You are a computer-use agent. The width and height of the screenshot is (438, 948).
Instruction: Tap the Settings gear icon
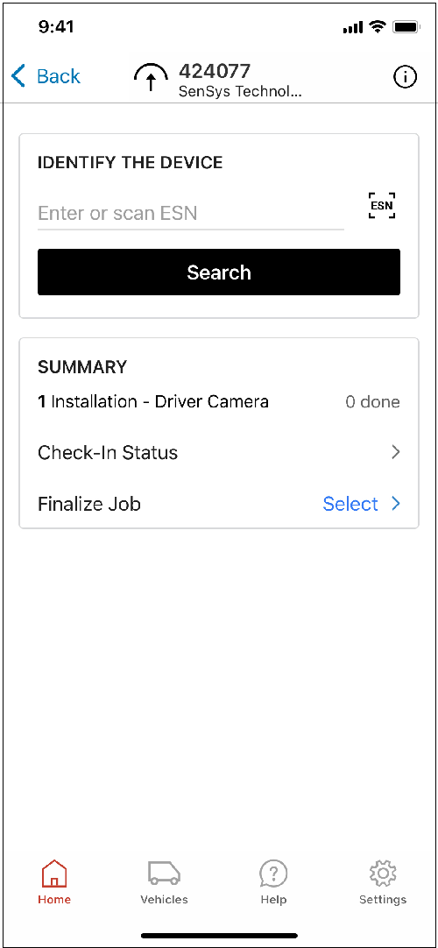click(383, 874)
